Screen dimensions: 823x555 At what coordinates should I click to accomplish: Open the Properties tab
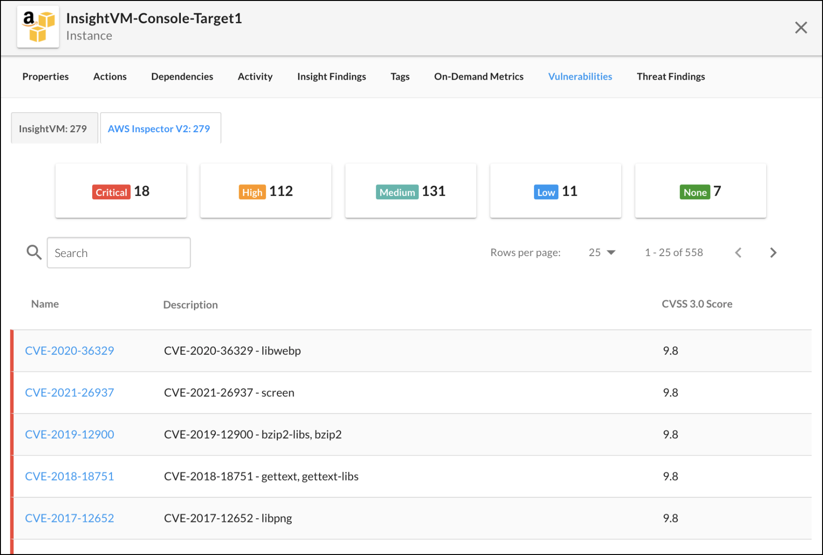point(46,76)
